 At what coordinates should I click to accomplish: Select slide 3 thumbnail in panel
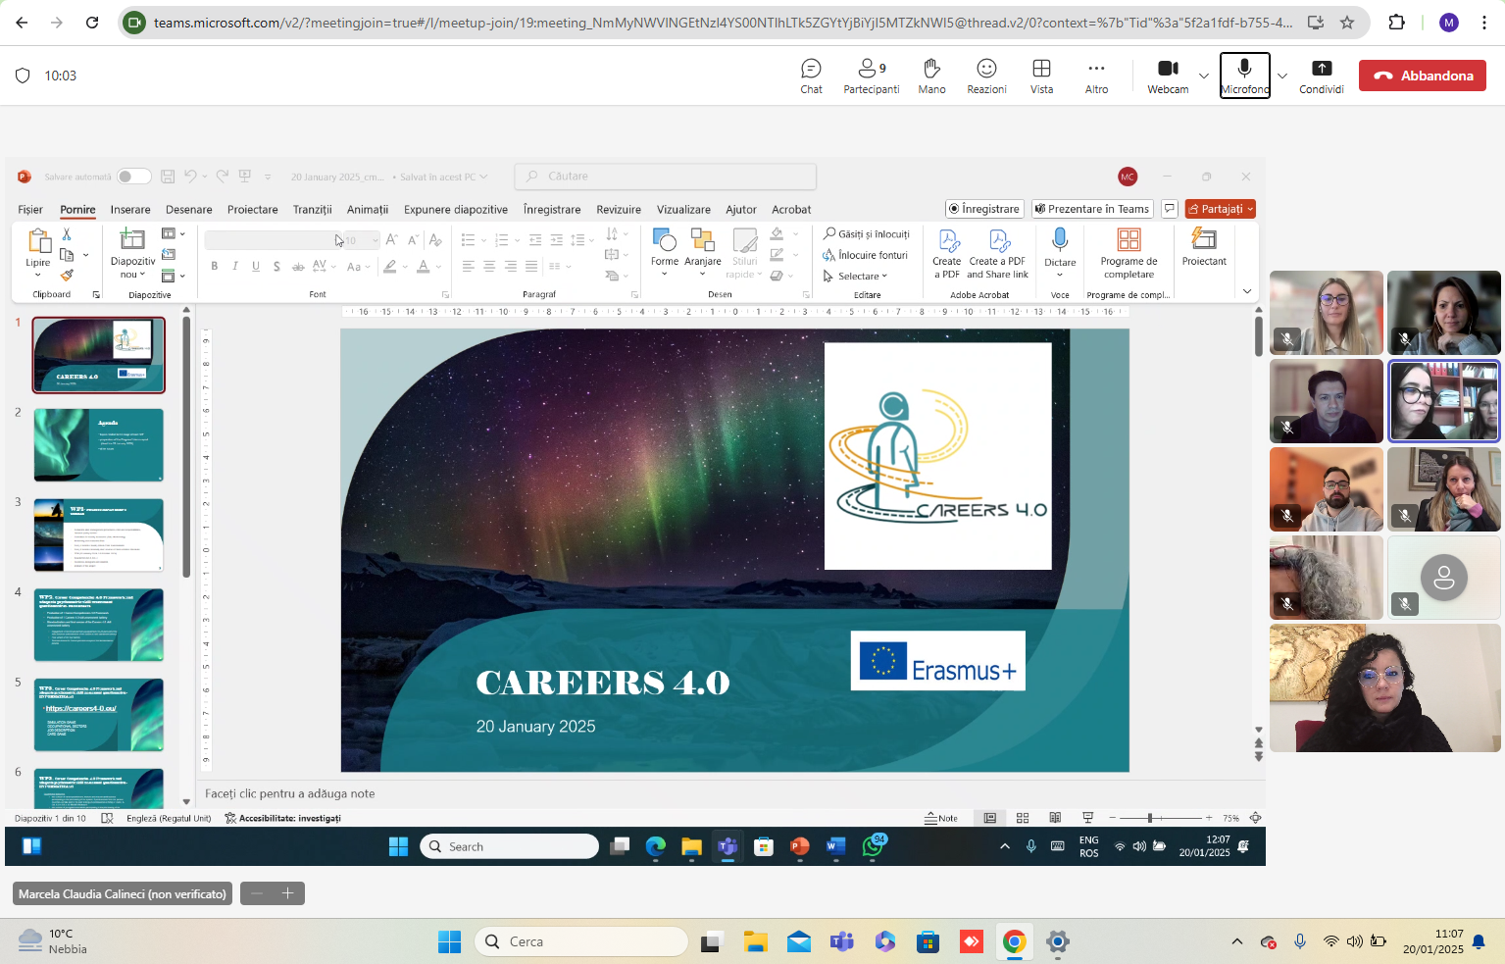pos(99,535)
